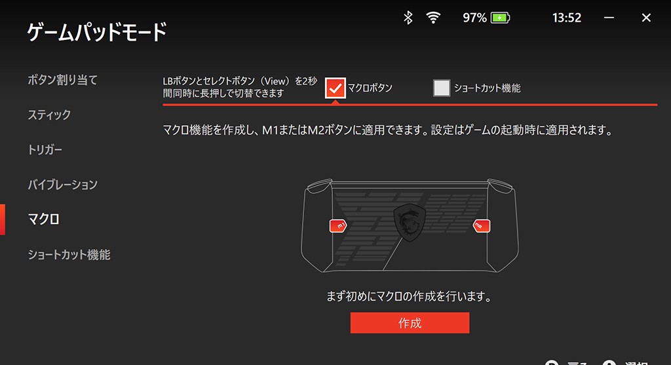Viewport: 671px width, 365px height.
Task: Minimize the window
Action: point(609,18)
